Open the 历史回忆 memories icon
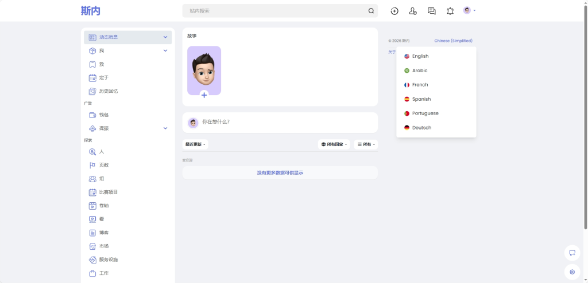Viewport: 588px width, 283px height. pos(92,91)
